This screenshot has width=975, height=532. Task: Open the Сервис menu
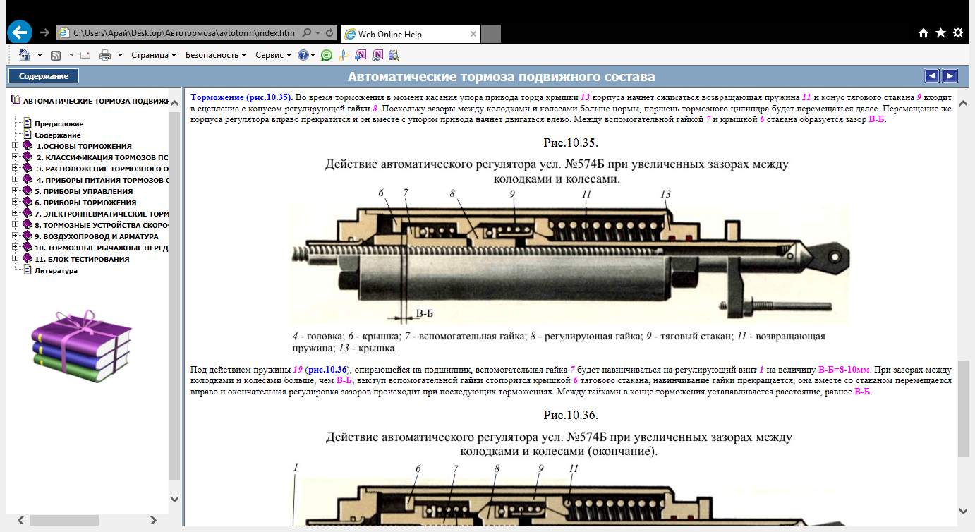274,55
